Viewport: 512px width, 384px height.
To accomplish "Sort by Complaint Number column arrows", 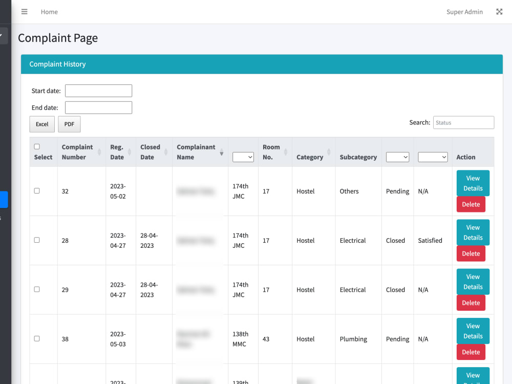I will point(99,152).
